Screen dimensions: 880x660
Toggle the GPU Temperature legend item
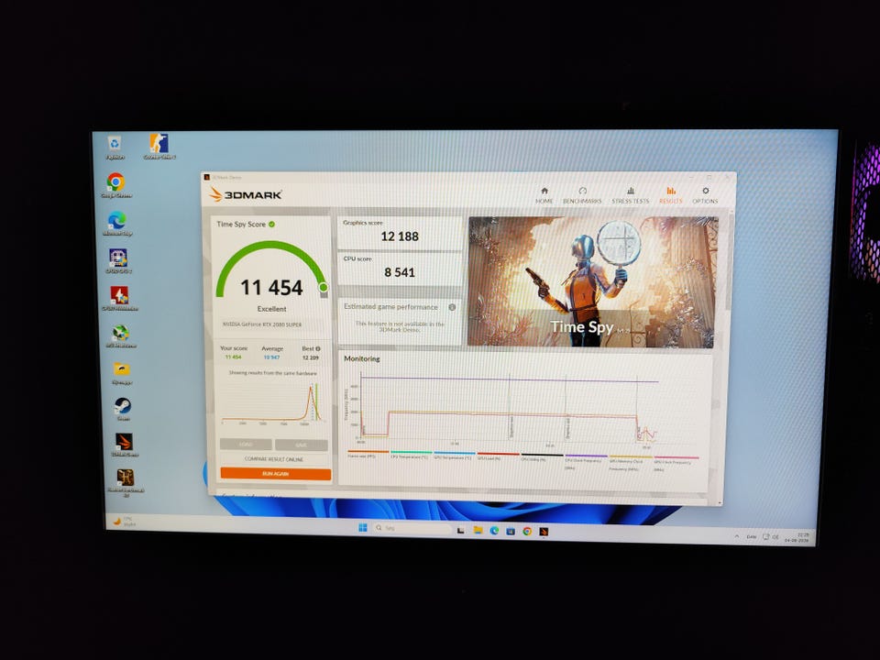pos(454,456)
